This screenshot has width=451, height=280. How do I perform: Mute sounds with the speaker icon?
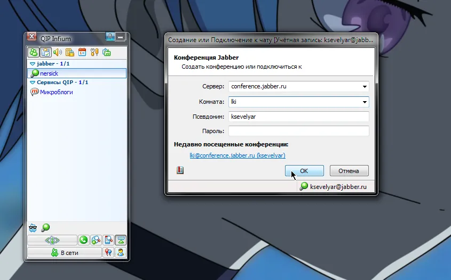click(58, 52)
